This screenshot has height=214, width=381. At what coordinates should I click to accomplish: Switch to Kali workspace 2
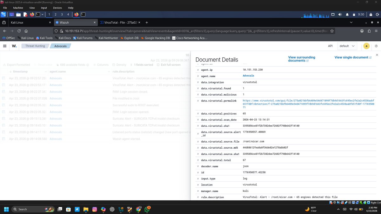point(56,14)
